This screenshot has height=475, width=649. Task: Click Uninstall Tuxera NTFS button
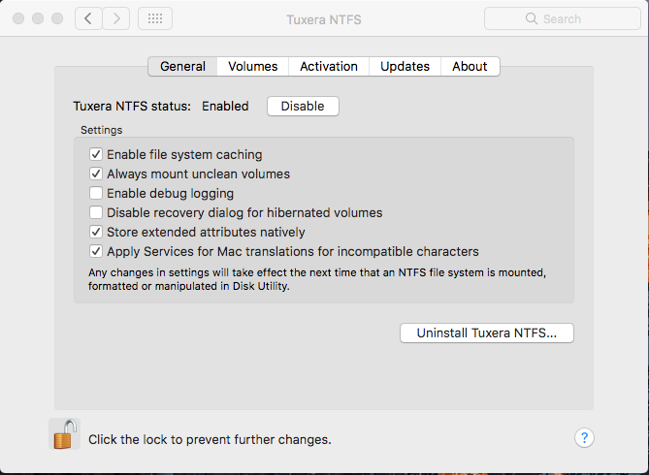tap(487, 332)
